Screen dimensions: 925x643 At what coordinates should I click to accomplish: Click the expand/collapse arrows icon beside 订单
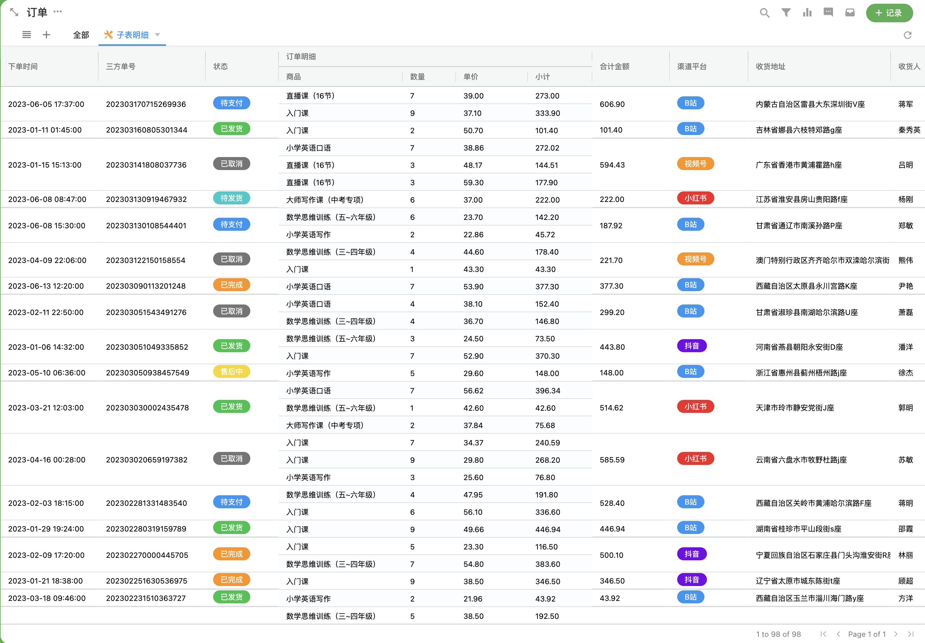14,12
